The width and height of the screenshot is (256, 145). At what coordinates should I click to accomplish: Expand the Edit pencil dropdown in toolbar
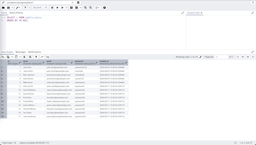[x=20, y=8]
